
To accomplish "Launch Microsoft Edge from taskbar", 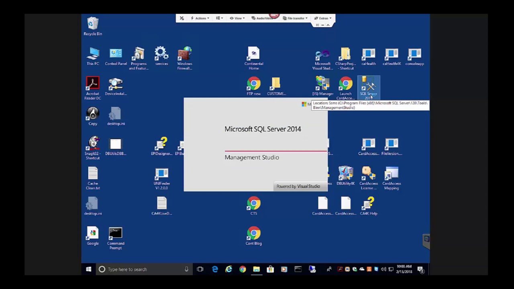I will point(215,269).
